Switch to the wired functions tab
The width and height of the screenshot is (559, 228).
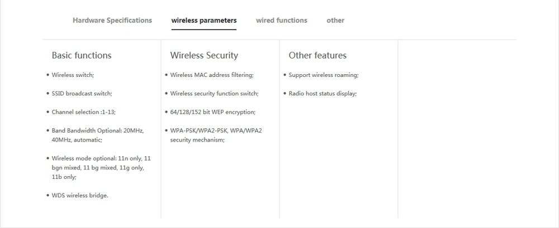282,20
